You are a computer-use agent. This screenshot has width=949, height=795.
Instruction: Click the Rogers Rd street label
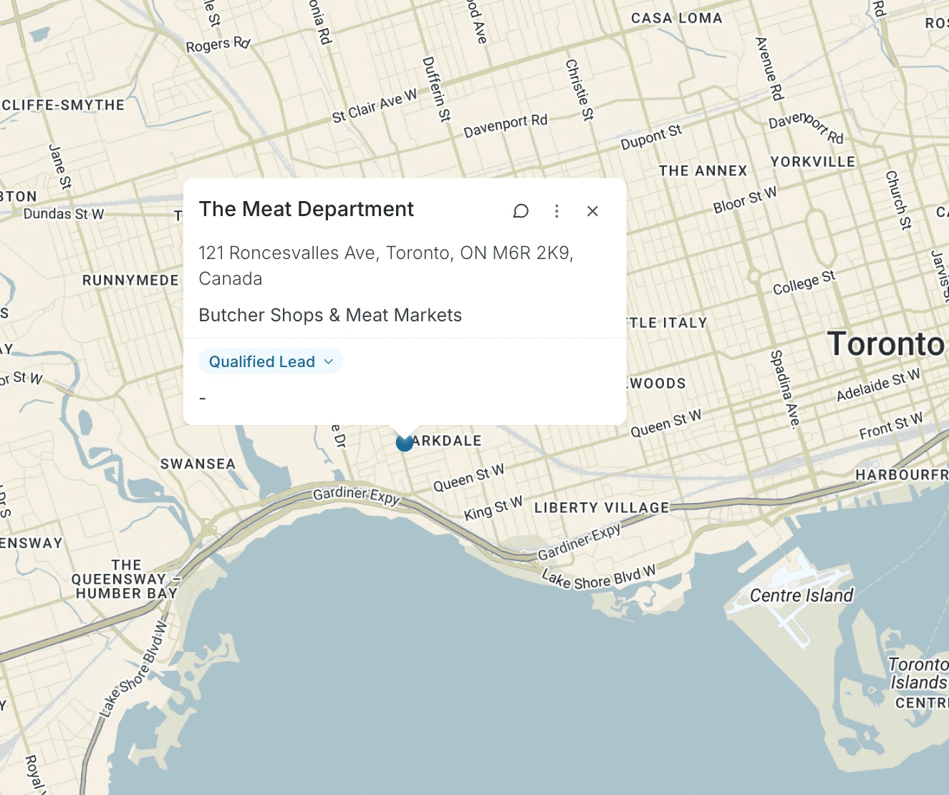(x=218, y=44)
